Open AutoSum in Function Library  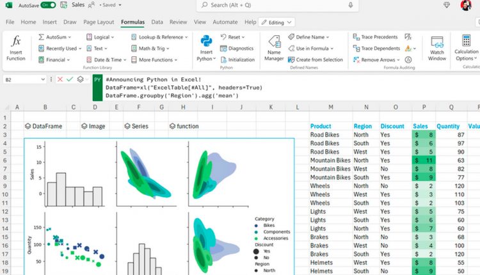pos(54,37)
